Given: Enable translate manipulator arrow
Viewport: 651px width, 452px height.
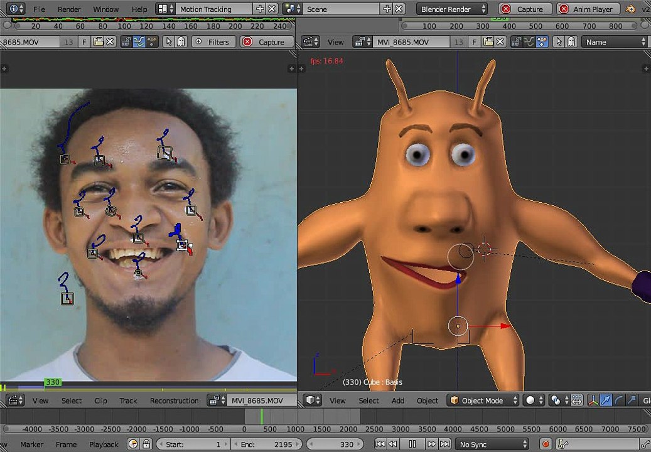Looking at the screenshot, I should 606,401.
